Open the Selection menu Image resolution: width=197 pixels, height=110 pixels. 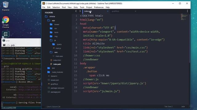pos(56,7)
